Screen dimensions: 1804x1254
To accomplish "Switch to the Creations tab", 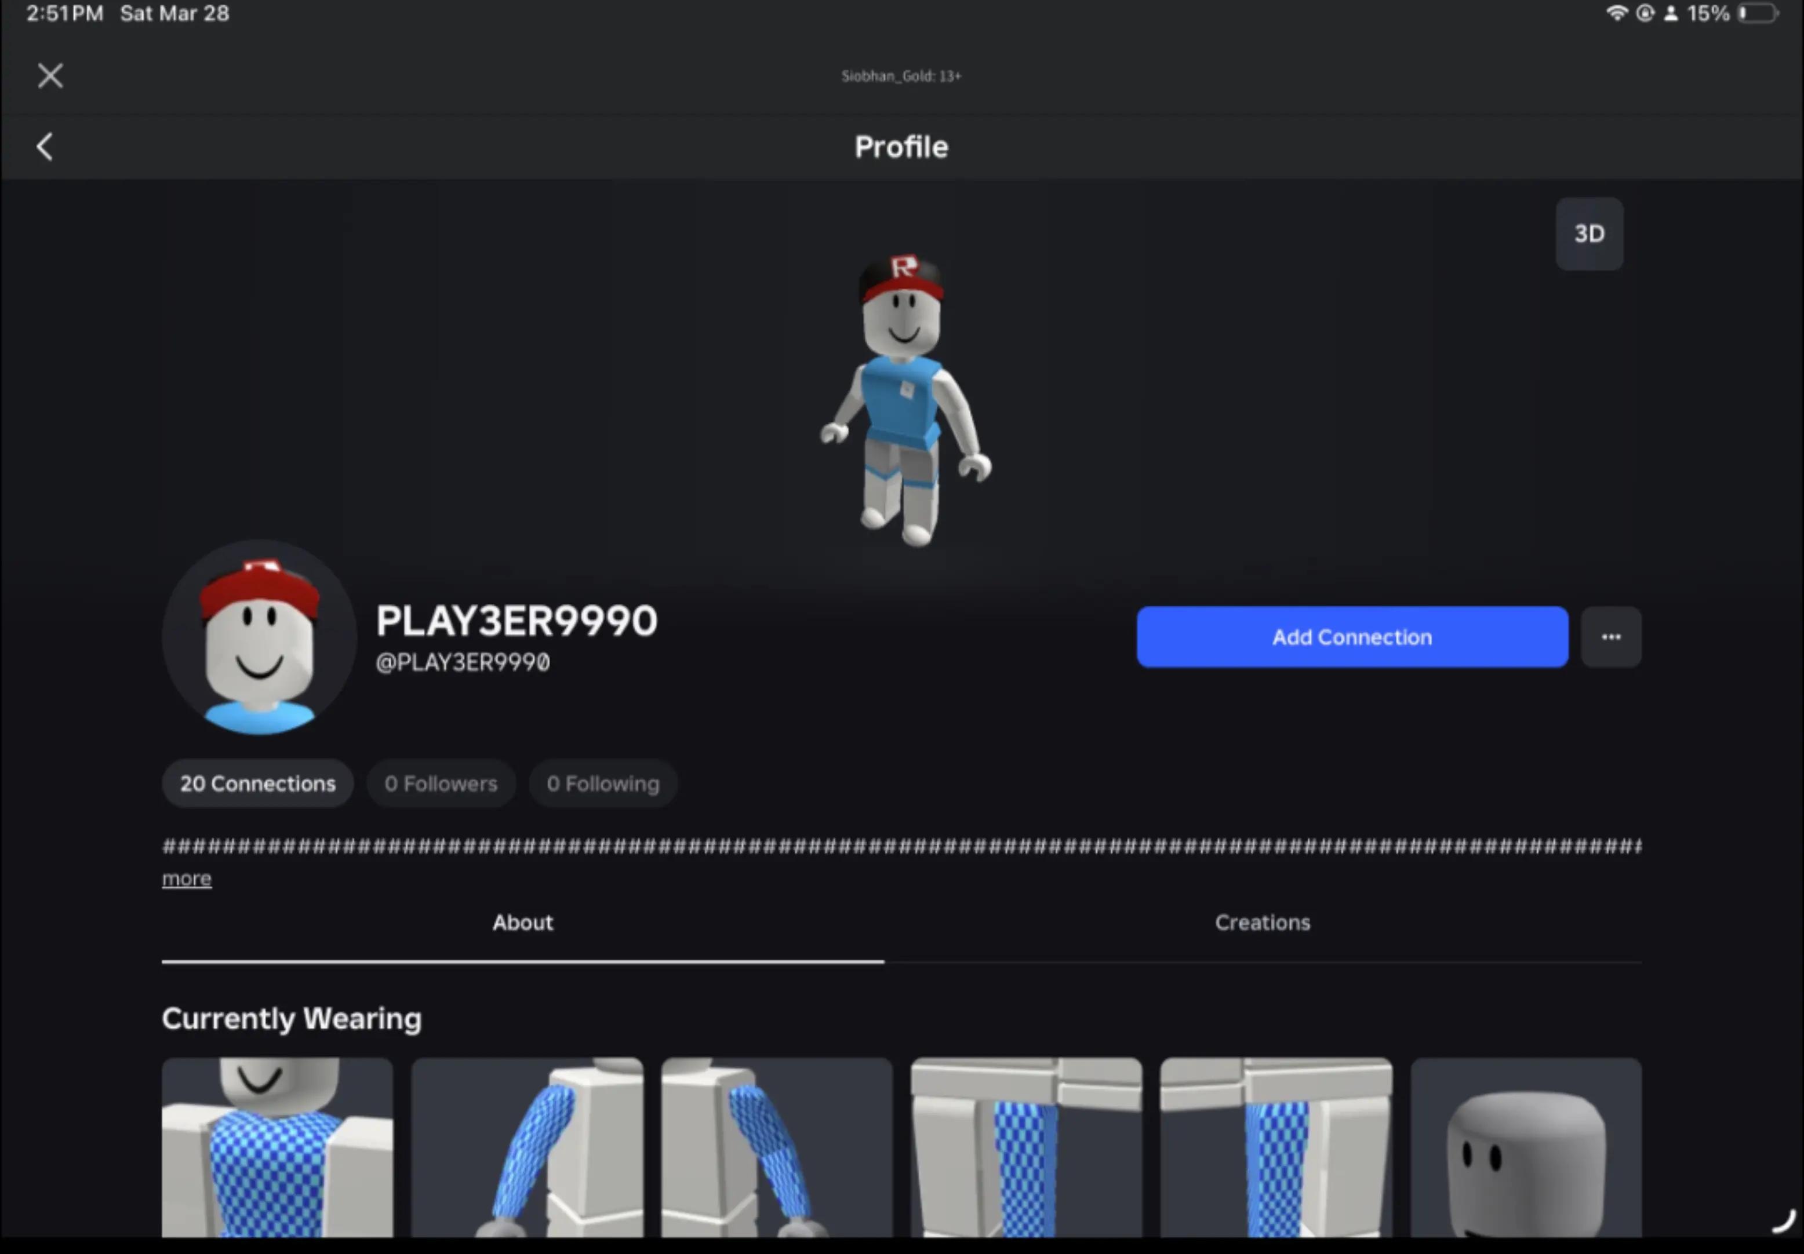I will 1263,923.
